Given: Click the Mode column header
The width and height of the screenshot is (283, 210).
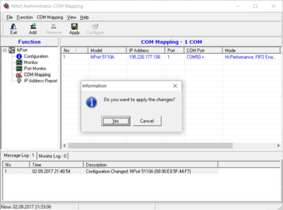Looking at the screenshot, I should [x=251, y=50].
